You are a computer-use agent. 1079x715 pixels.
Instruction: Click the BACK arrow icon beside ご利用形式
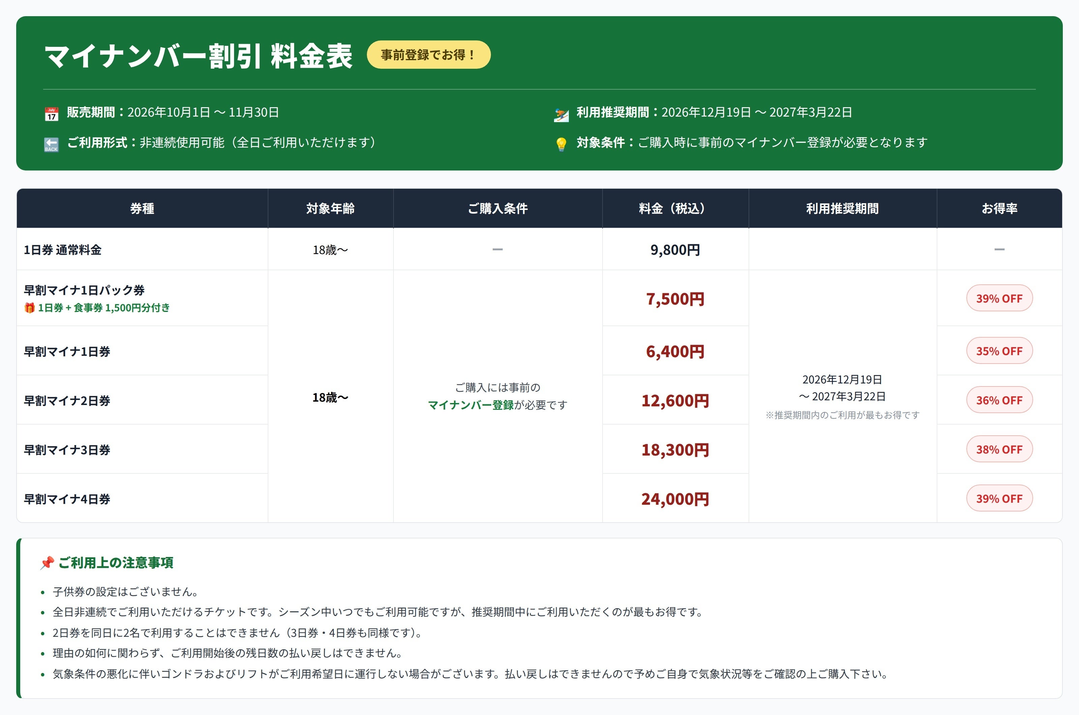point(52,145)
